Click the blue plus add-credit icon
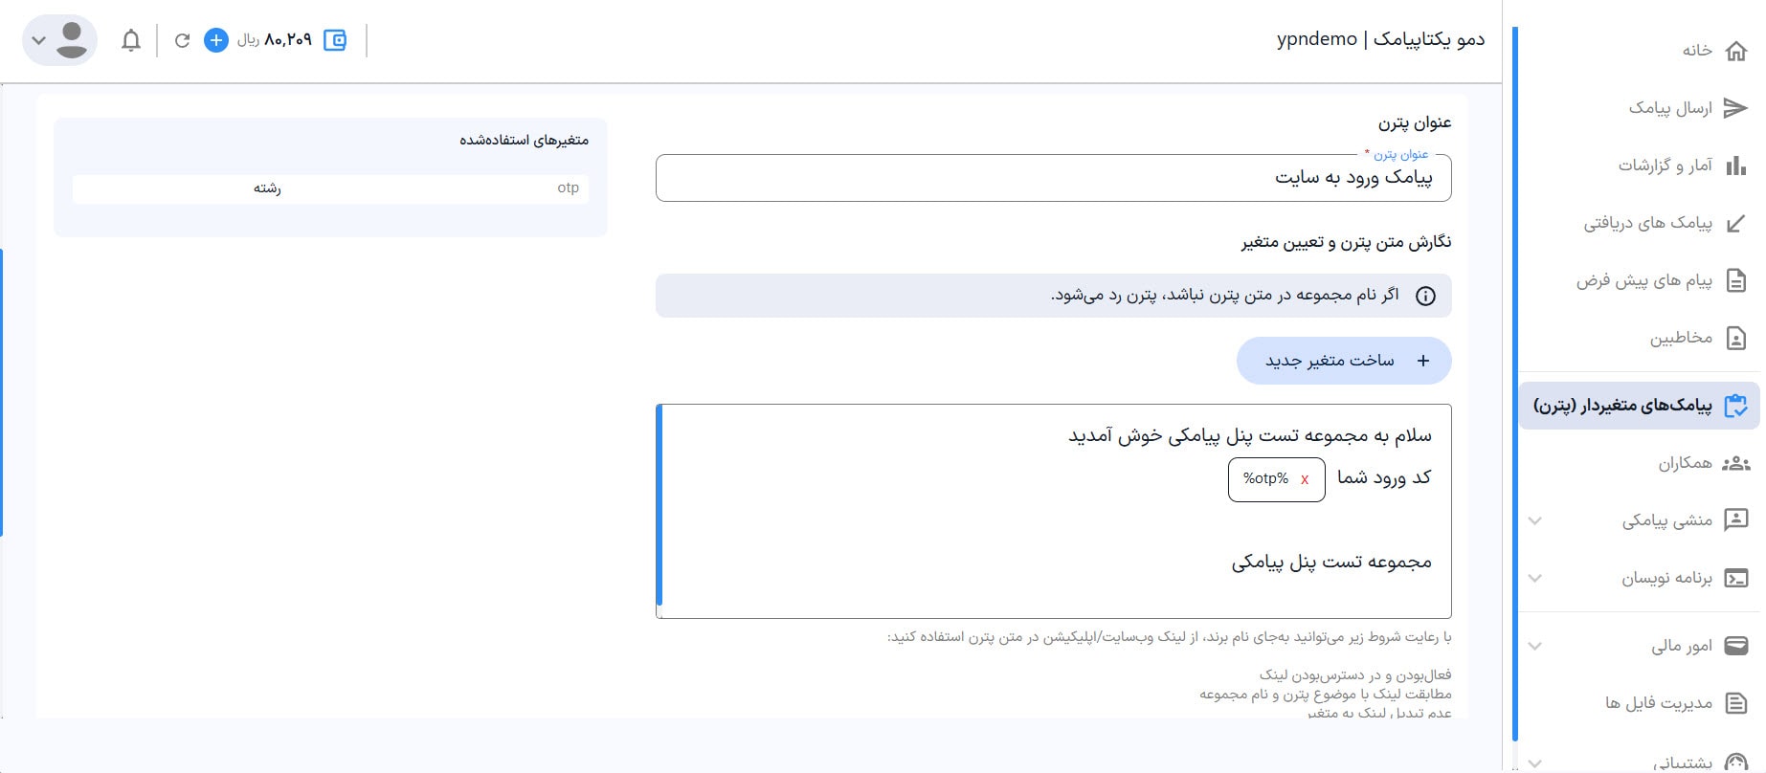1766x773 pixels. (x=216, y=40)
